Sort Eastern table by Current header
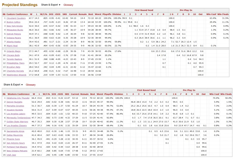The width and height of the screenshot is (238, 161). click(73, 14)
